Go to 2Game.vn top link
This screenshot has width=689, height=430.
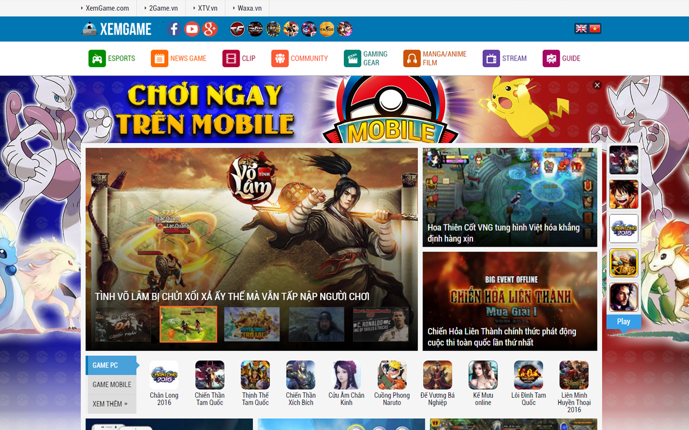pyautogui.click(x=163, y=8)
